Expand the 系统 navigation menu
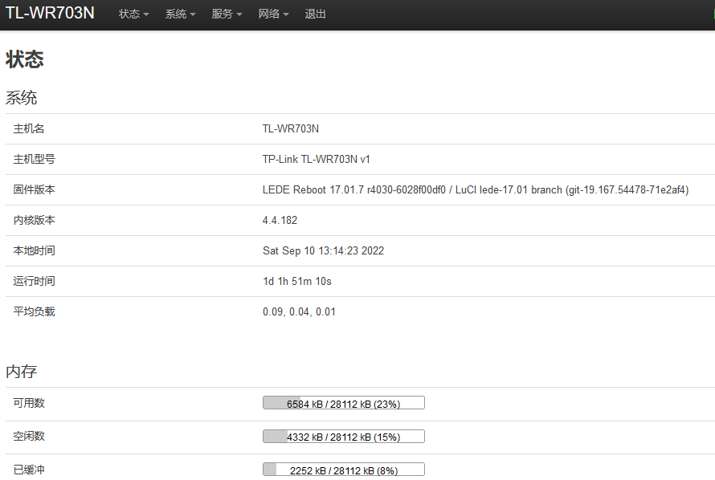The height and width of the screenshot is (480, 715). coord(180,14)
